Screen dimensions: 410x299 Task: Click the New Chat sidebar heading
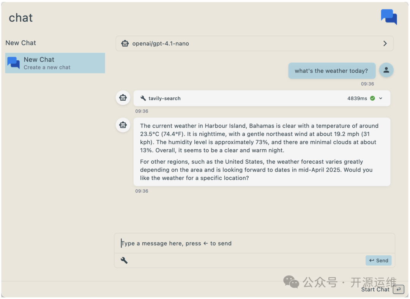point(21,43)
